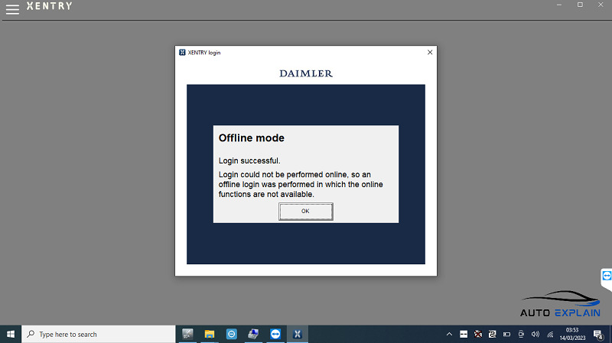Click the sync arrows tray icon
This screenshot has width=612, height=343.
tap(492, 334)
